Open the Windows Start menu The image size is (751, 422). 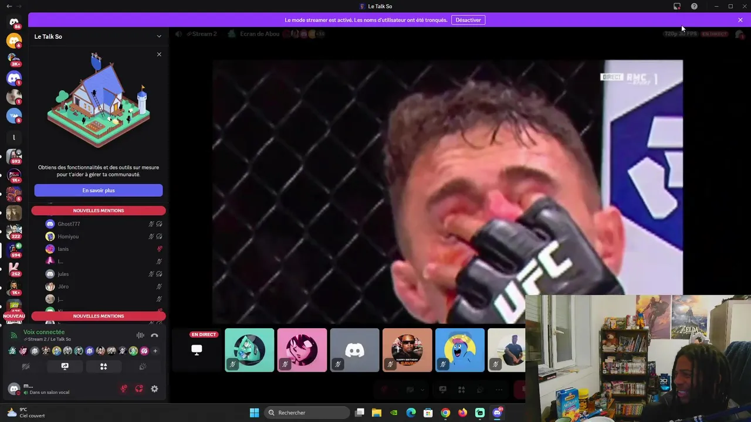[254, 413]
